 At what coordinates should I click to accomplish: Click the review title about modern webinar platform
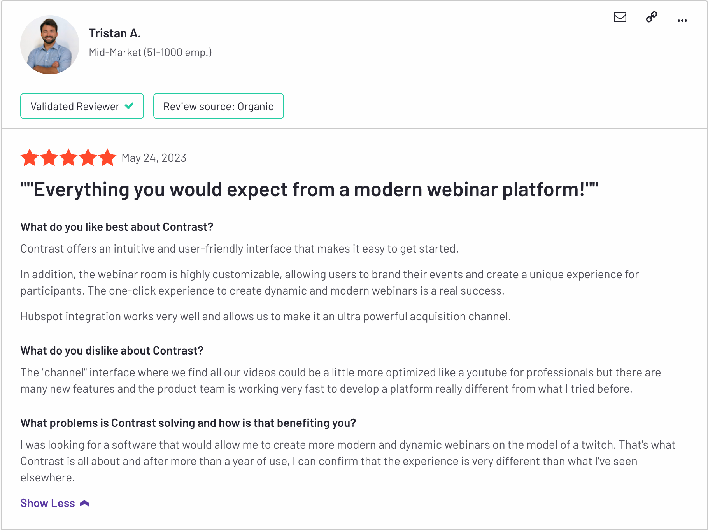pyautogui.click(x=310, y=190)
